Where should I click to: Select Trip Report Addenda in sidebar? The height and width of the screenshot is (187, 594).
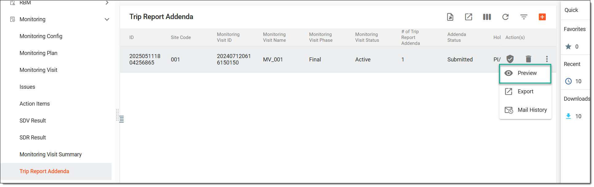[44, 171]
